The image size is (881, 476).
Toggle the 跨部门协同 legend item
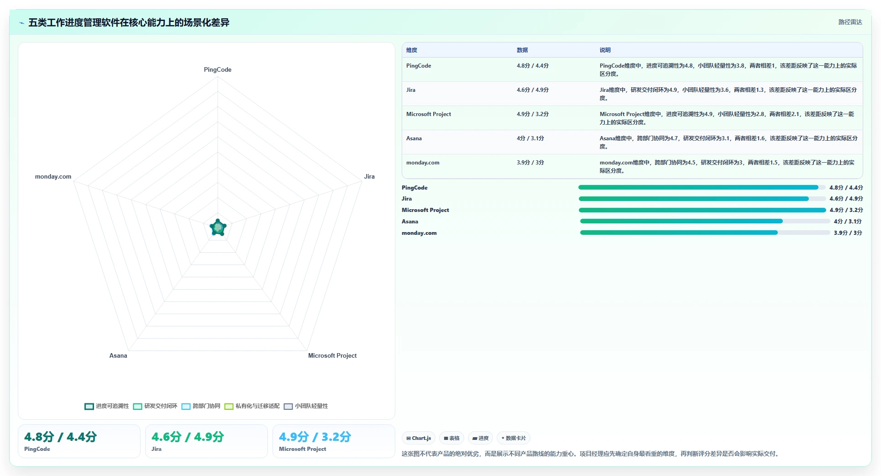point(201,406)
